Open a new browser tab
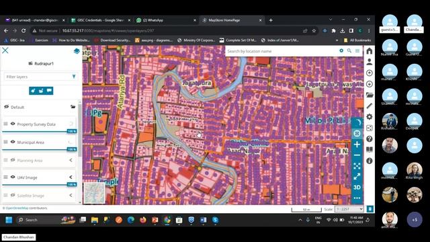This screenshot has width=430, height=242. click(271, 20)
